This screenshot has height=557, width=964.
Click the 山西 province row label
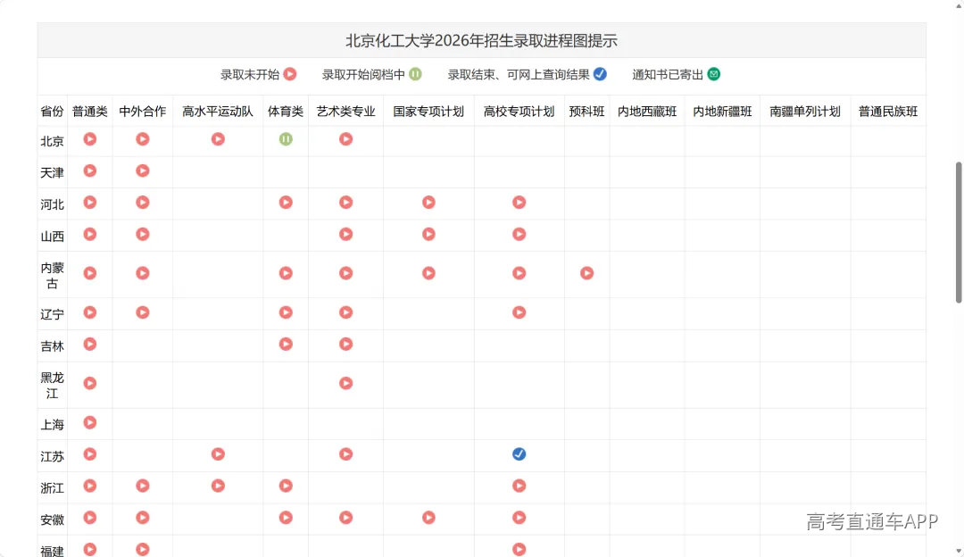(x=53, y=236)
